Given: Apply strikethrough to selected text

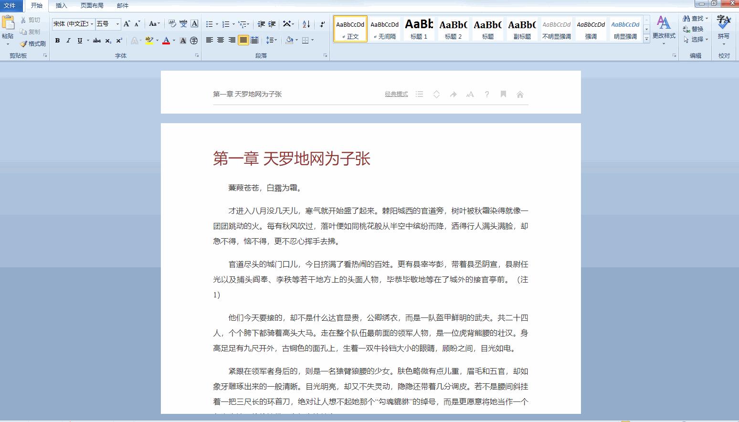Looking at the screenshot, I should pyautogui.click(x=96, y=41).
